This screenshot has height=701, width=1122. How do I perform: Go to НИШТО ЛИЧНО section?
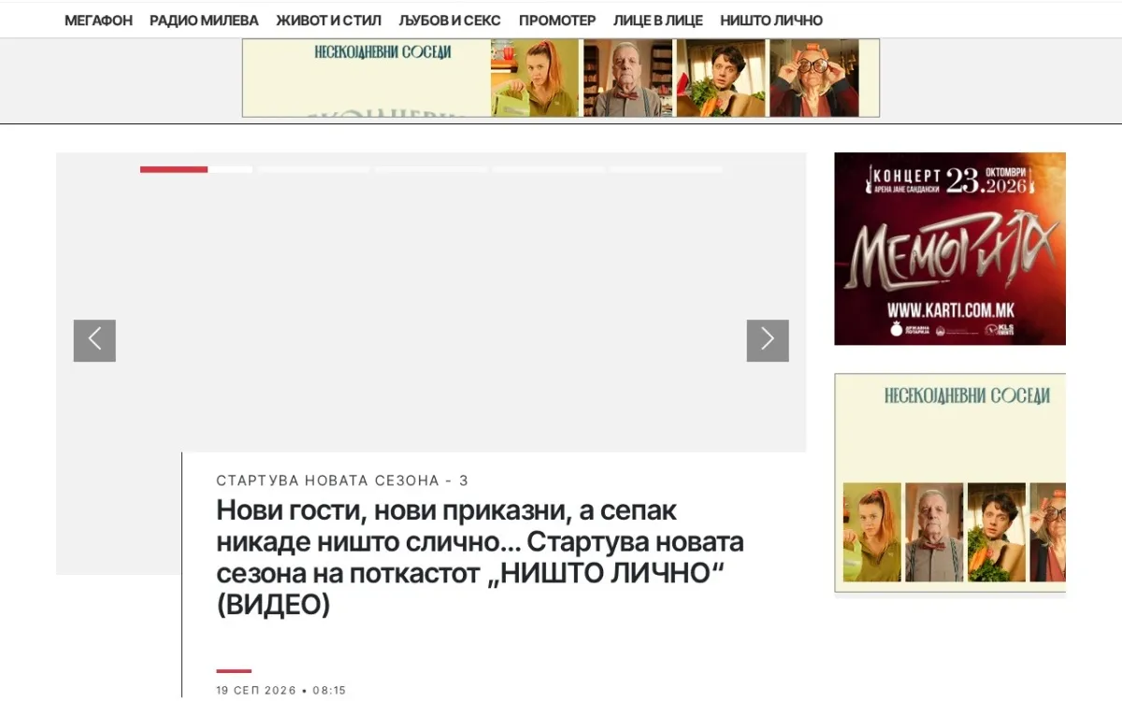click(771, 21)
